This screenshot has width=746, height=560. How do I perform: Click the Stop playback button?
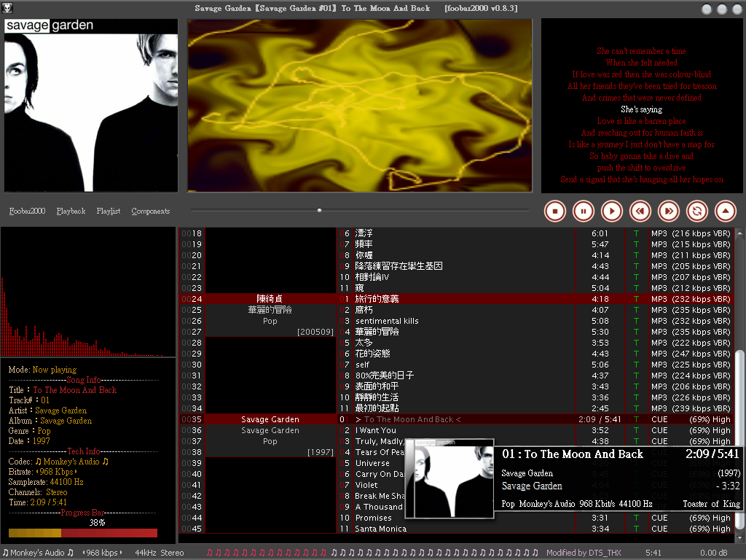554,211
